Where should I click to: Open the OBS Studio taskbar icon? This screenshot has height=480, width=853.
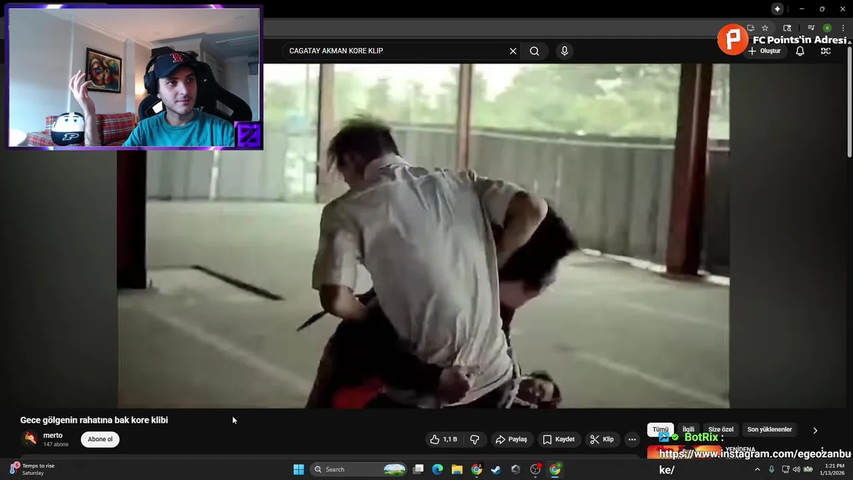[535, 469]
